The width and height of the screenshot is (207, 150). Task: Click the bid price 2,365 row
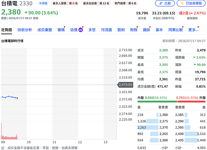point(153,134)
